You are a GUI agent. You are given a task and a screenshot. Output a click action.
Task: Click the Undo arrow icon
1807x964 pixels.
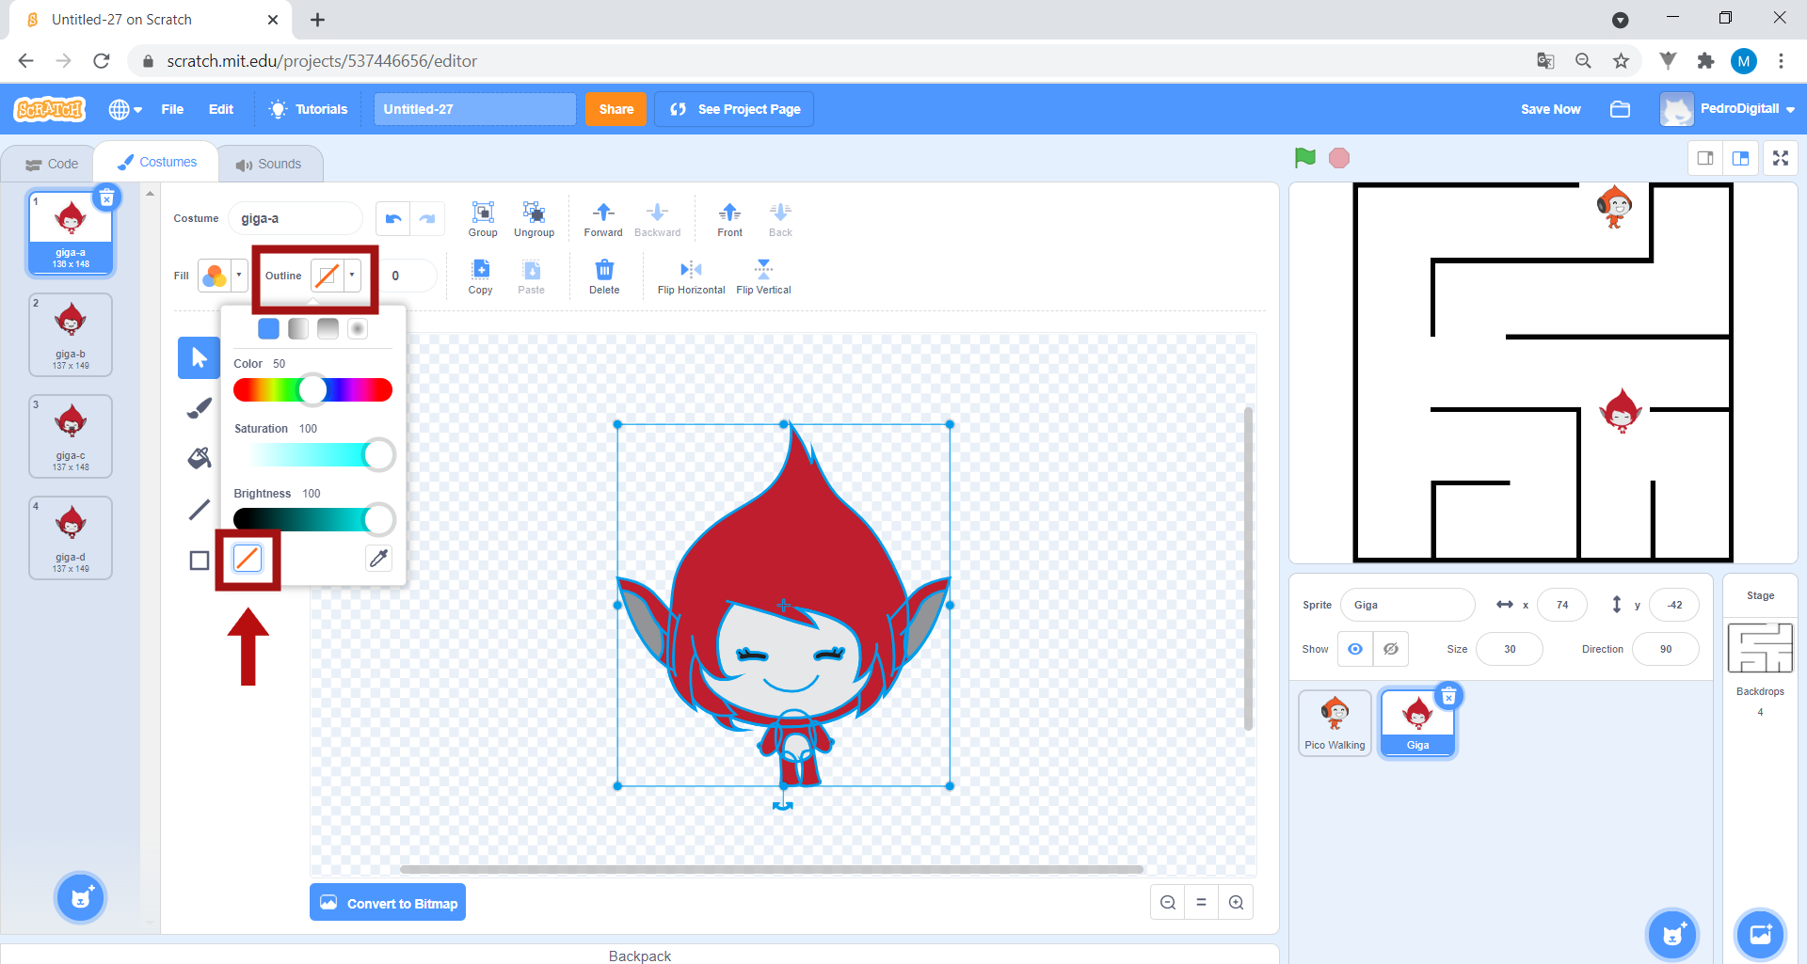click(x=393, y=218)
